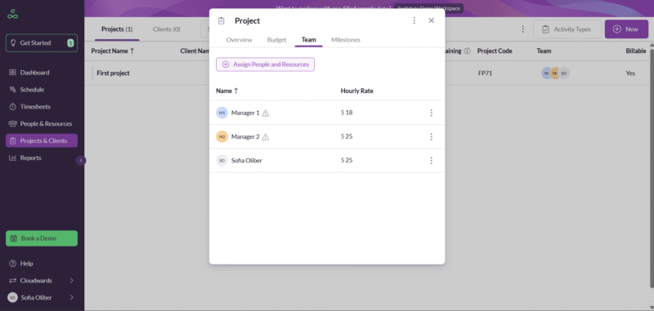The image size is (654, 311).
Task: Click the warning icon beside Manager 2
Action: point(266,136)
